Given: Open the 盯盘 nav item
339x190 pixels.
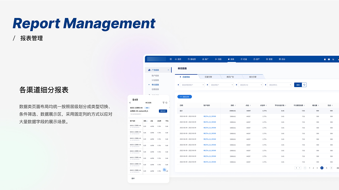Looking at the screenshot, I should (x=244, y=59).
